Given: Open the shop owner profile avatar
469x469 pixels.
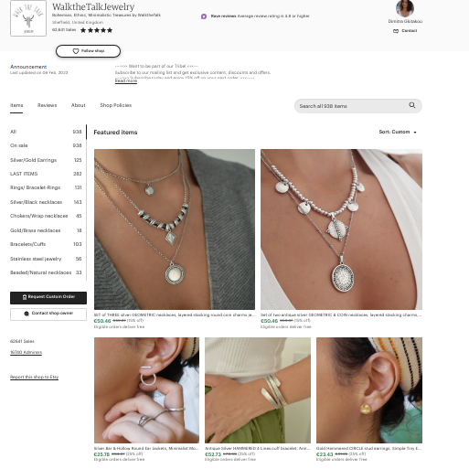Looking at the screenshot, I should [x=405, y=8].
